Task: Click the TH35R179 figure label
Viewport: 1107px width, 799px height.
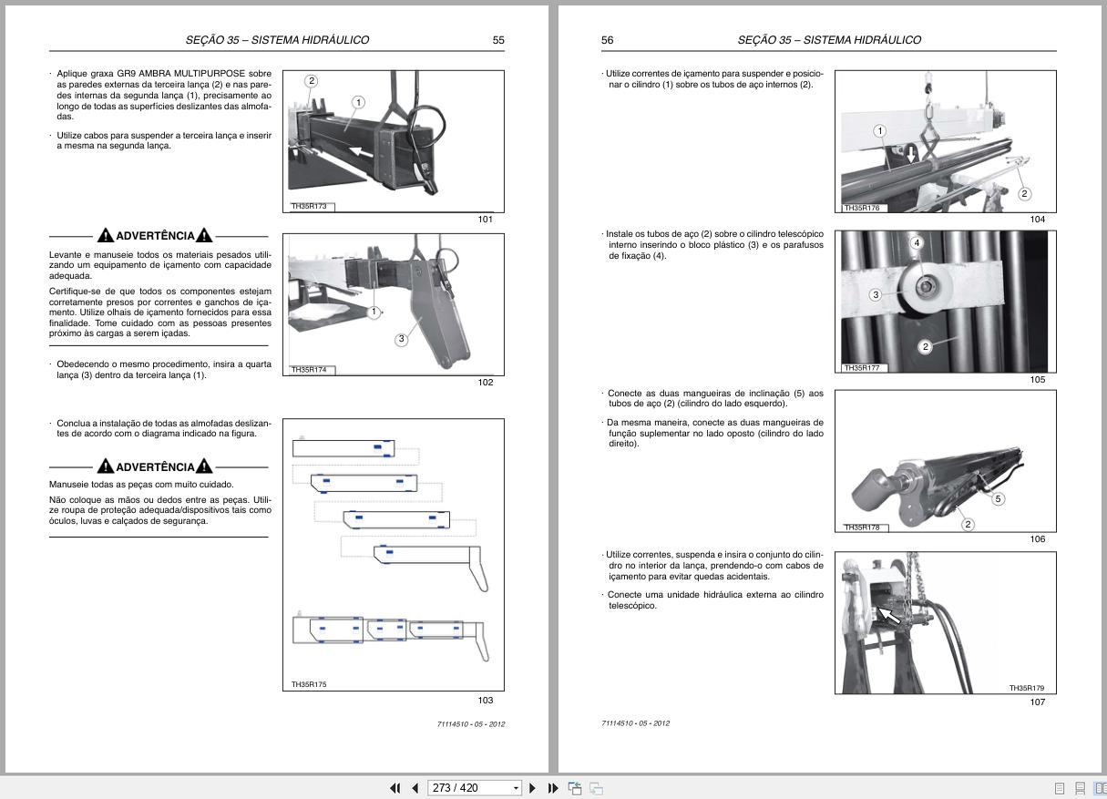Action: click(1027, 689)
